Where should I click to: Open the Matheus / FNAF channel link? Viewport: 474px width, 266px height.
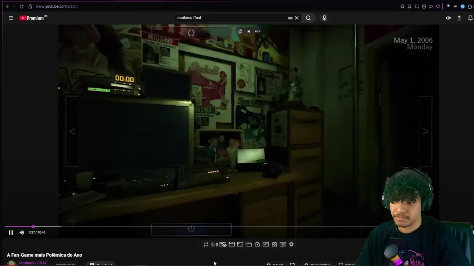pos(33,263)
